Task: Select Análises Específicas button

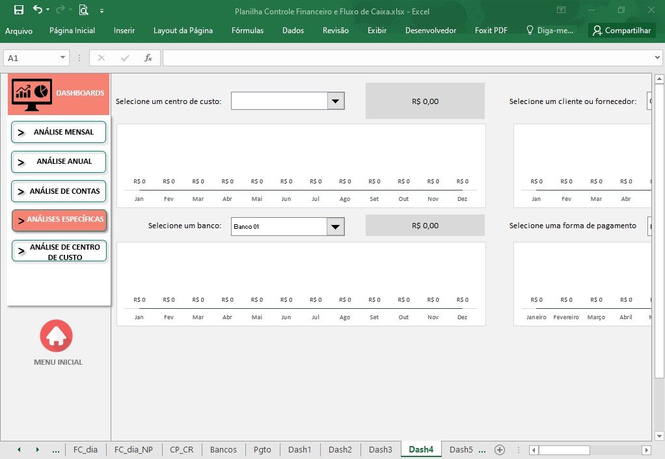Action: (x=59, y=220)
